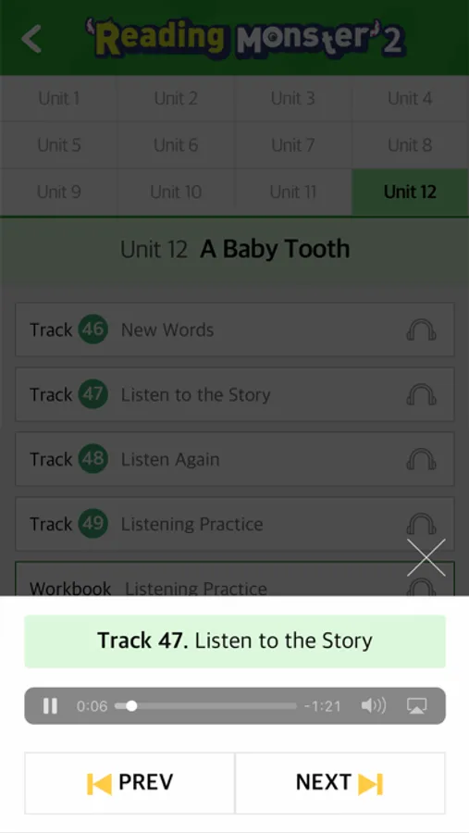Image resolution: width=469 pixels, height=833 pixels.
Task: Select the Unit 12 tab
Action: coord(410,192)
